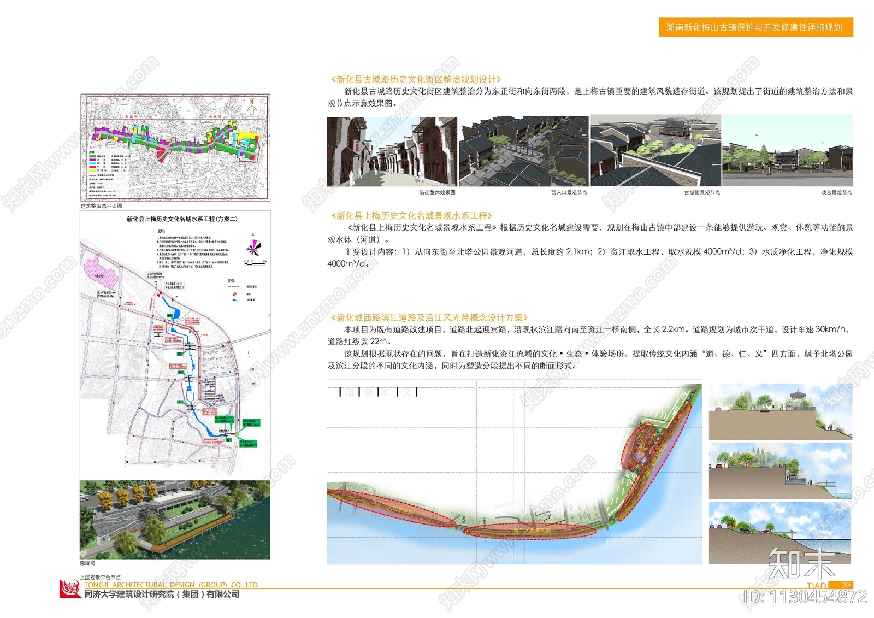Open the west entrance landscape node rendering
Screen dimensions: 874x618
524,151
